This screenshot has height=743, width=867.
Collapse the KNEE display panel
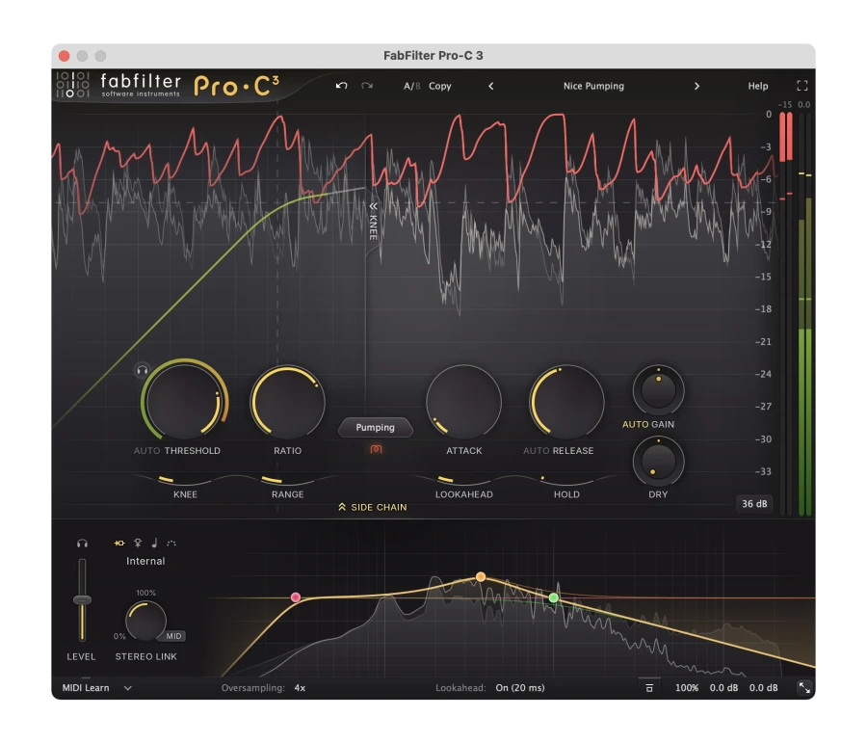pyautogui.click(x=373, y=222)
